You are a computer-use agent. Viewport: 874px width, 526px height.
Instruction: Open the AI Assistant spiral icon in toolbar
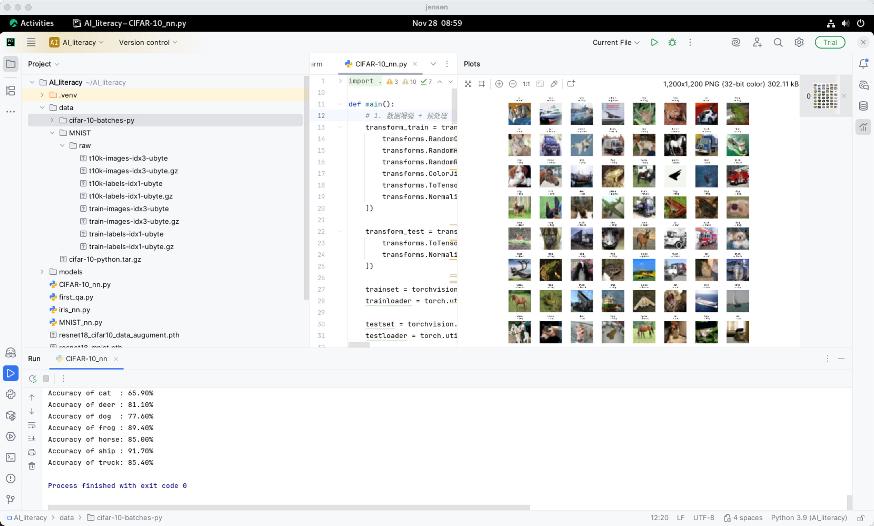pyautogui.click(x=736, y=42)
